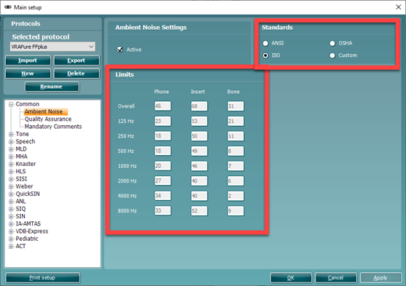Expand the Pediatric tree node
This screenshot has height=286, width=406.
[x=11, y=239]
